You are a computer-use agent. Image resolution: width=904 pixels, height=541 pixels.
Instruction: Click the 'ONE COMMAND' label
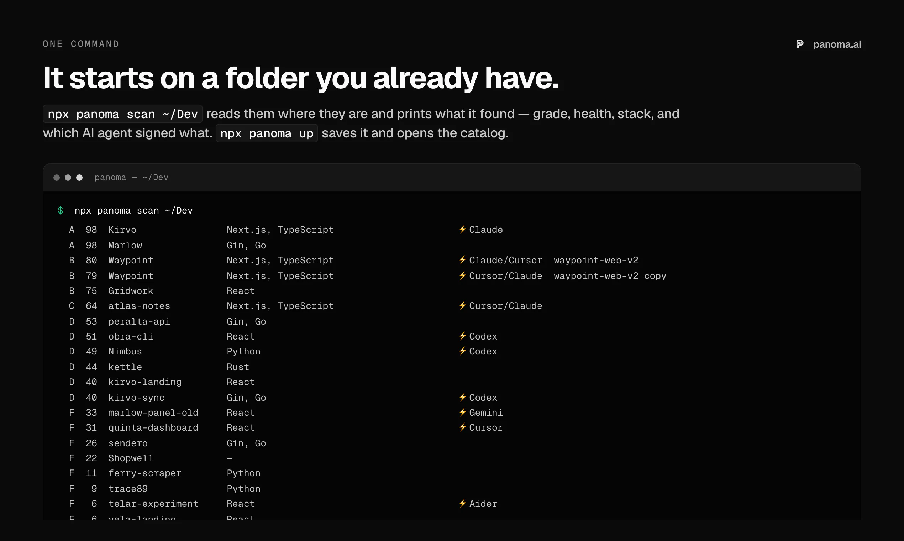click(81, 44)
